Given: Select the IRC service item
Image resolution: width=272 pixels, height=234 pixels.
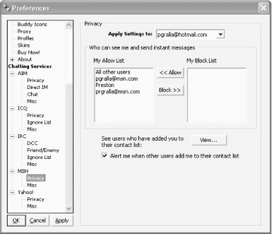Looking at the screenshot, I should pos(22,136).
